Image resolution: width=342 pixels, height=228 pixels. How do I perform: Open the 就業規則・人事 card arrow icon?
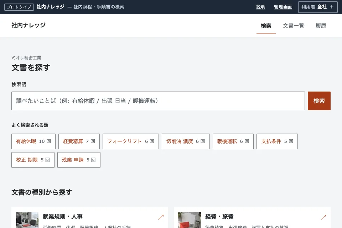pyautogui.click(x=161, y=217)
